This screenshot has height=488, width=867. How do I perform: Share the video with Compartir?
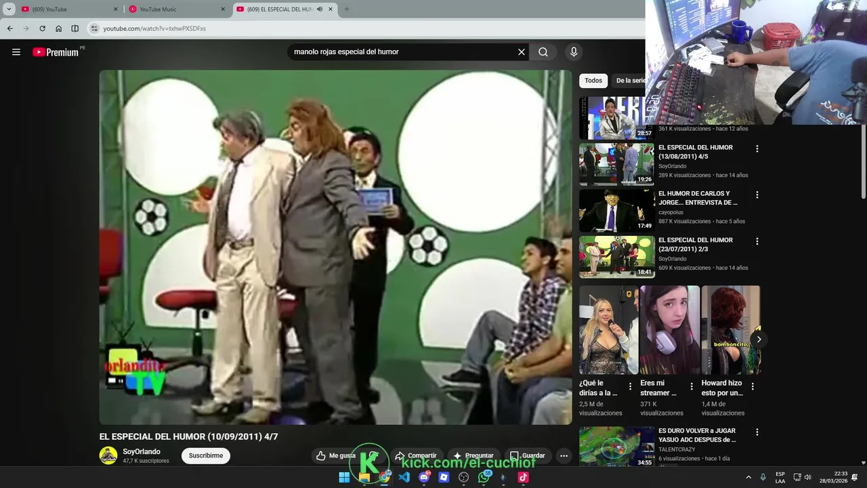click(416, 455)
